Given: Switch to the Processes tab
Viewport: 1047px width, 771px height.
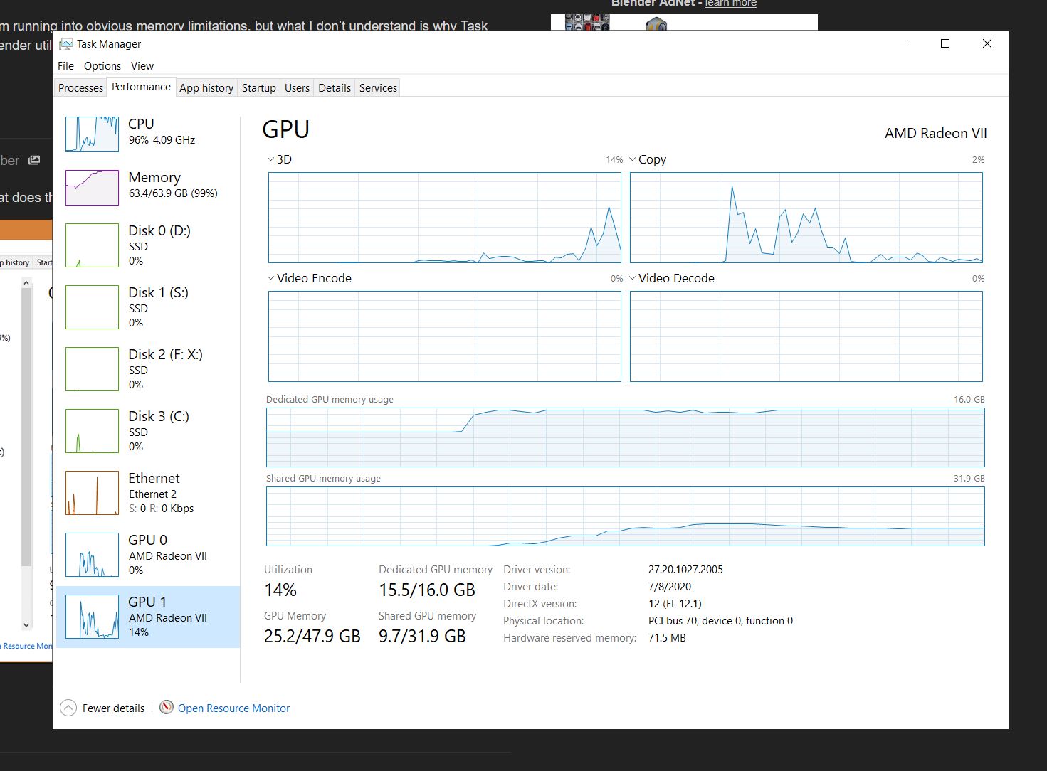Looking at the screenshot, I should pos(80,87).
